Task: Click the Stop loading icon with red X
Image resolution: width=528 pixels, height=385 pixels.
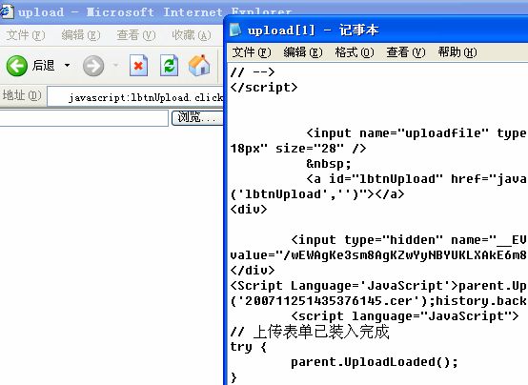Action: click(138, 66)
